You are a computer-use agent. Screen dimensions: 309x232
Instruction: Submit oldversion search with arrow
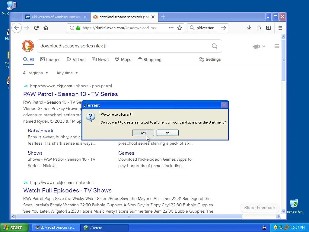pos(224,28)
